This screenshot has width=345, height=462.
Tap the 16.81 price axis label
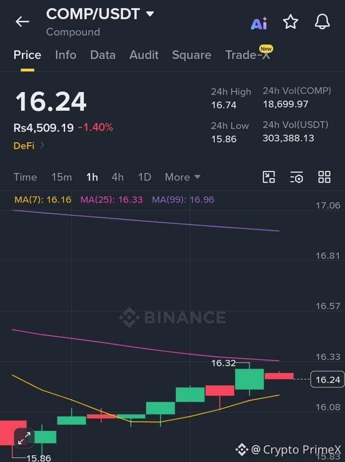click(328, 255)
